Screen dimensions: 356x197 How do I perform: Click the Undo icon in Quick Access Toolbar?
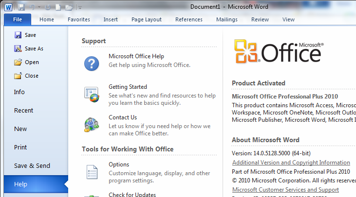coord(32,7)
